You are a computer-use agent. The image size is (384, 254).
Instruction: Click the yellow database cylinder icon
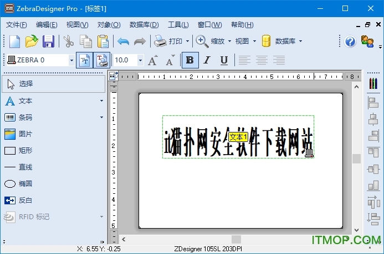(266, 41)
